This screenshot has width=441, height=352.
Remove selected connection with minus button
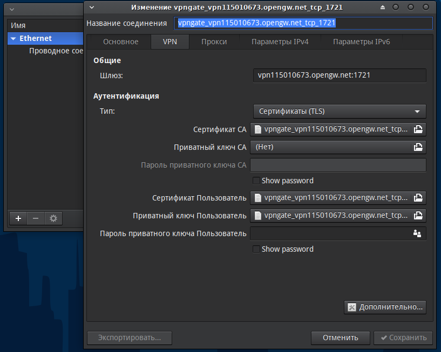[36, 218]
